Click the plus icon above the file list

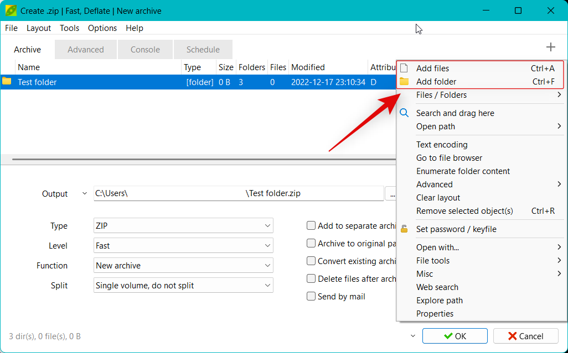point(550,48)
